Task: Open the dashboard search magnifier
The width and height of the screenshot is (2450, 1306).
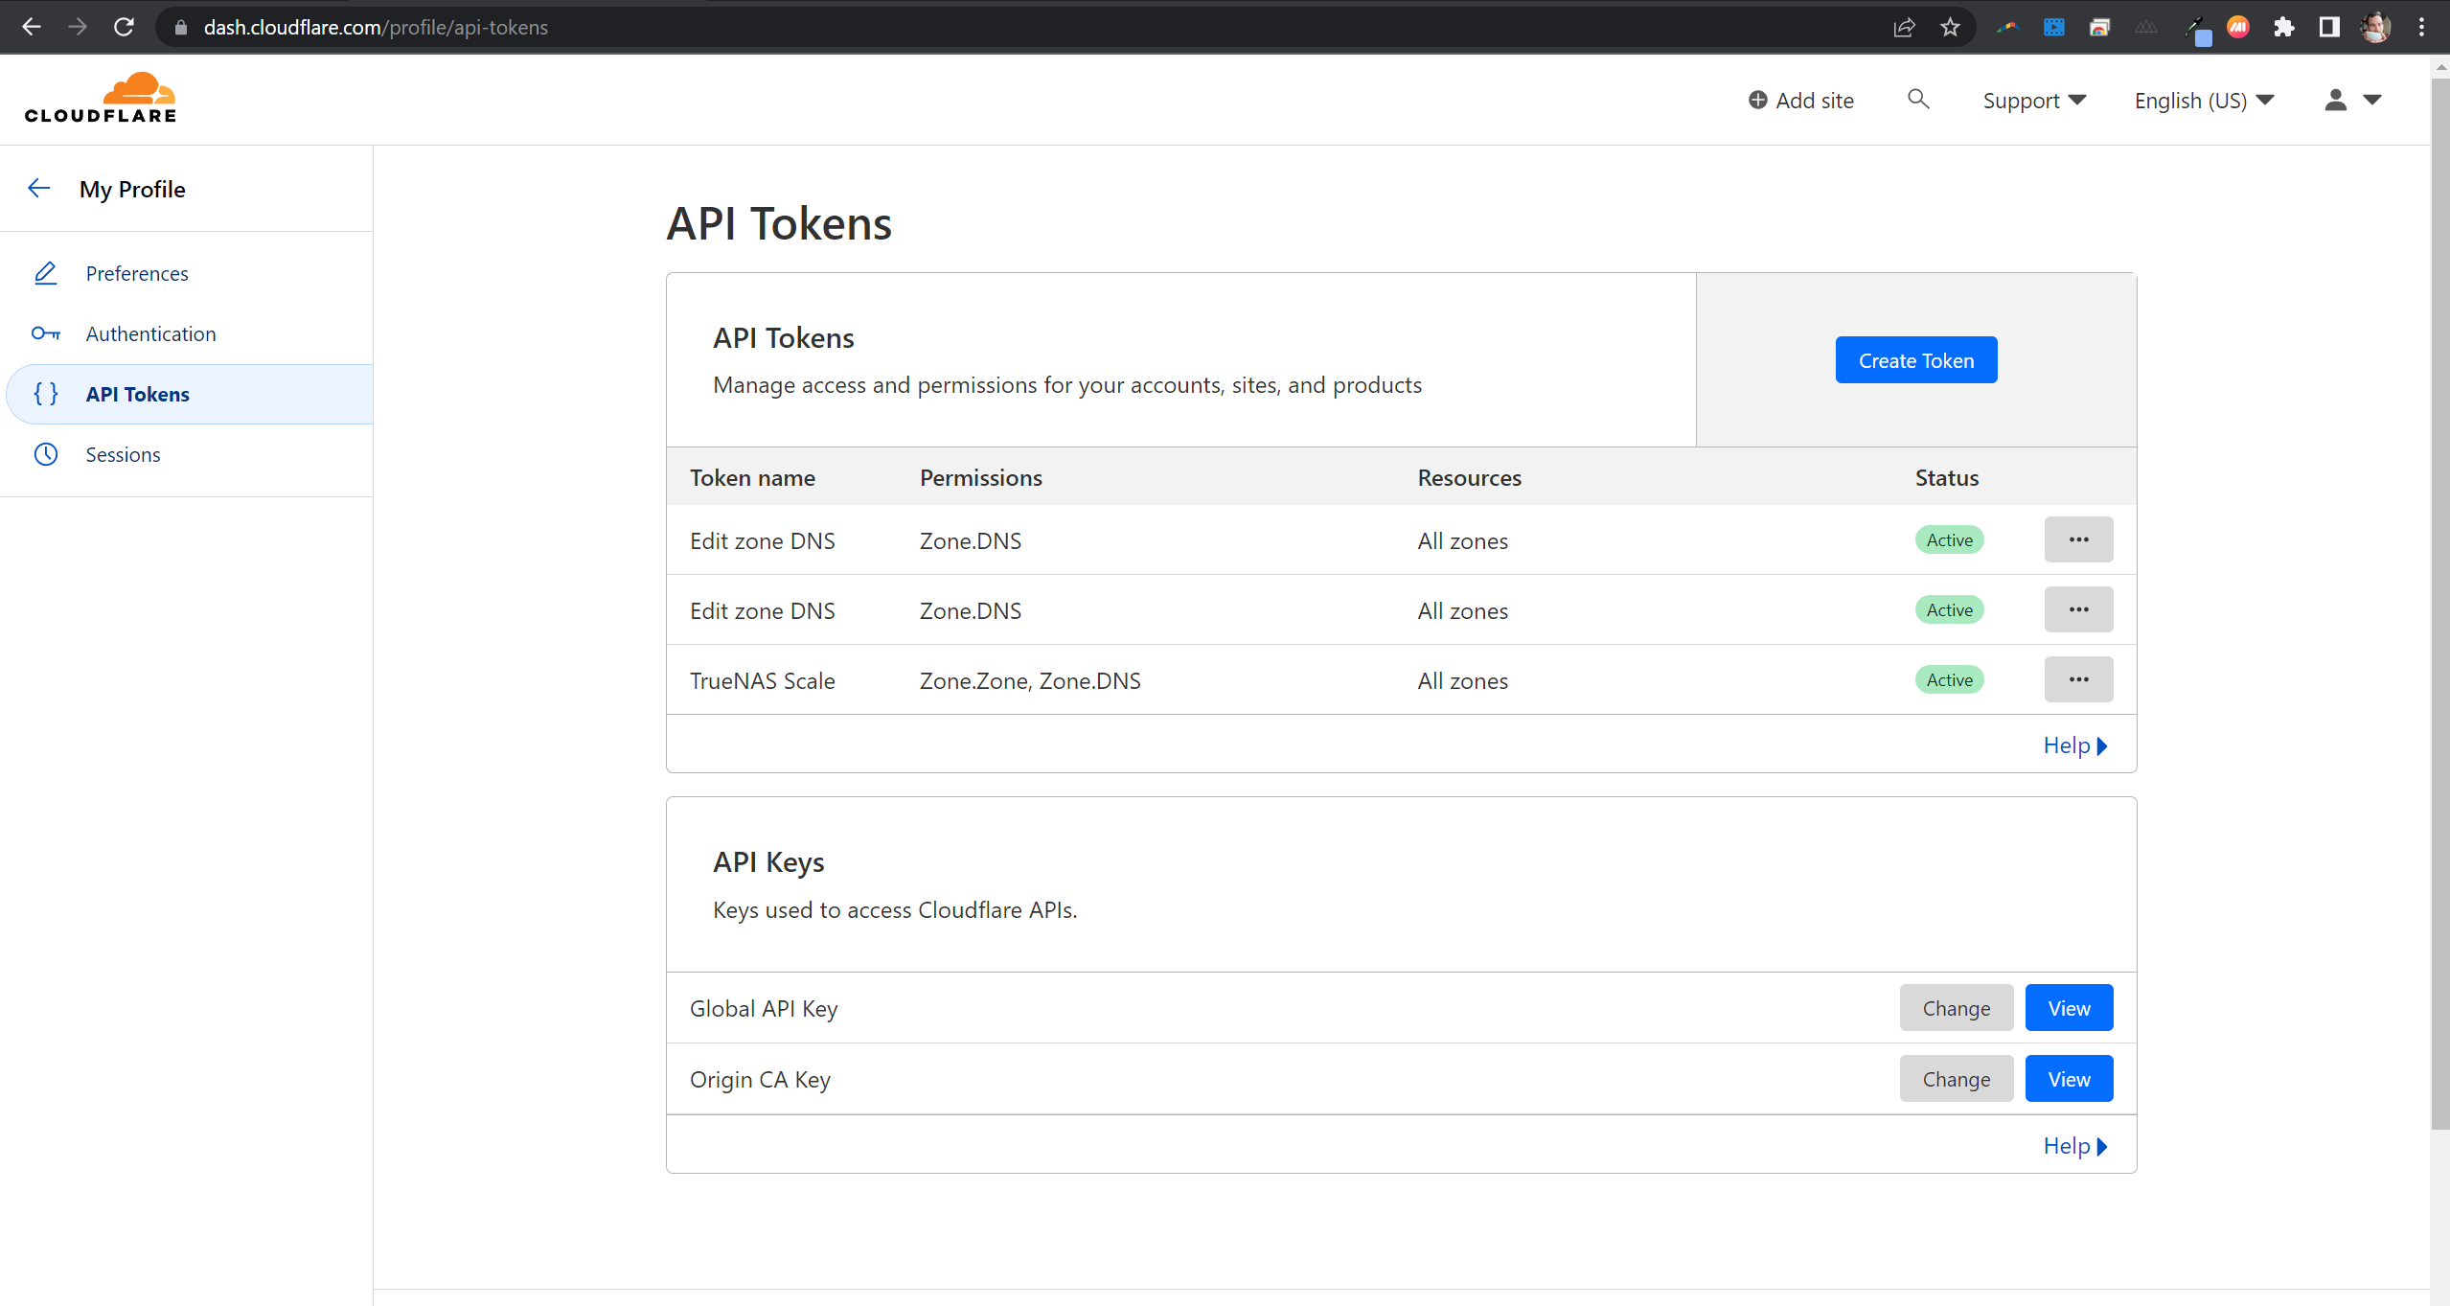Action: click(x=1917, y=100)
